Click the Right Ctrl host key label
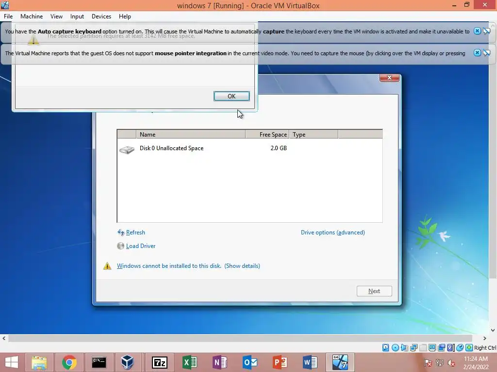Viewport: 497px width, 372px height. (485, 348)
